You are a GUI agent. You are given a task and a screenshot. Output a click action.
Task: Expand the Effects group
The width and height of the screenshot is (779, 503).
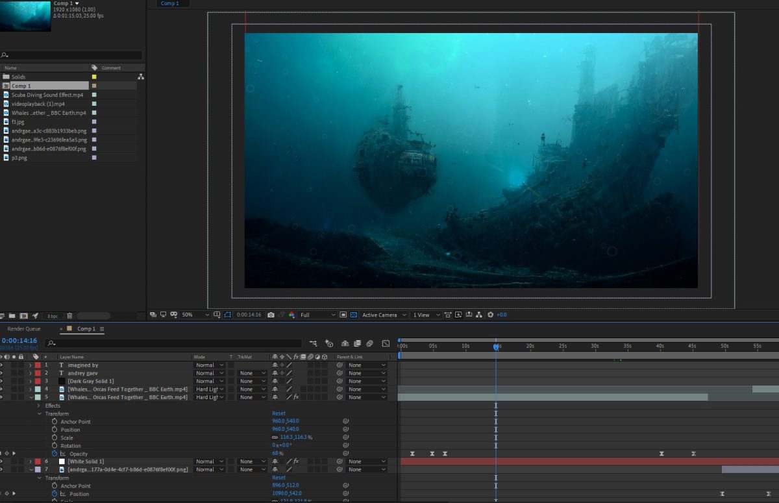click(x=39, y=406)
